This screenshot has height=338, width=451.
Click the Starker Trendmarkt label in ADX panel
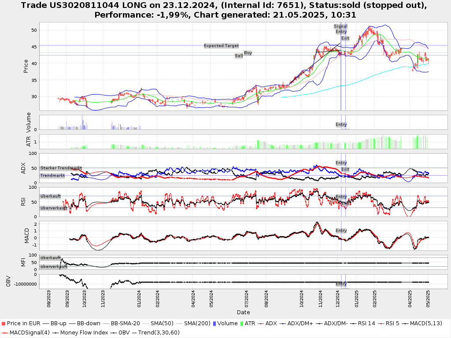click(61, 168)
